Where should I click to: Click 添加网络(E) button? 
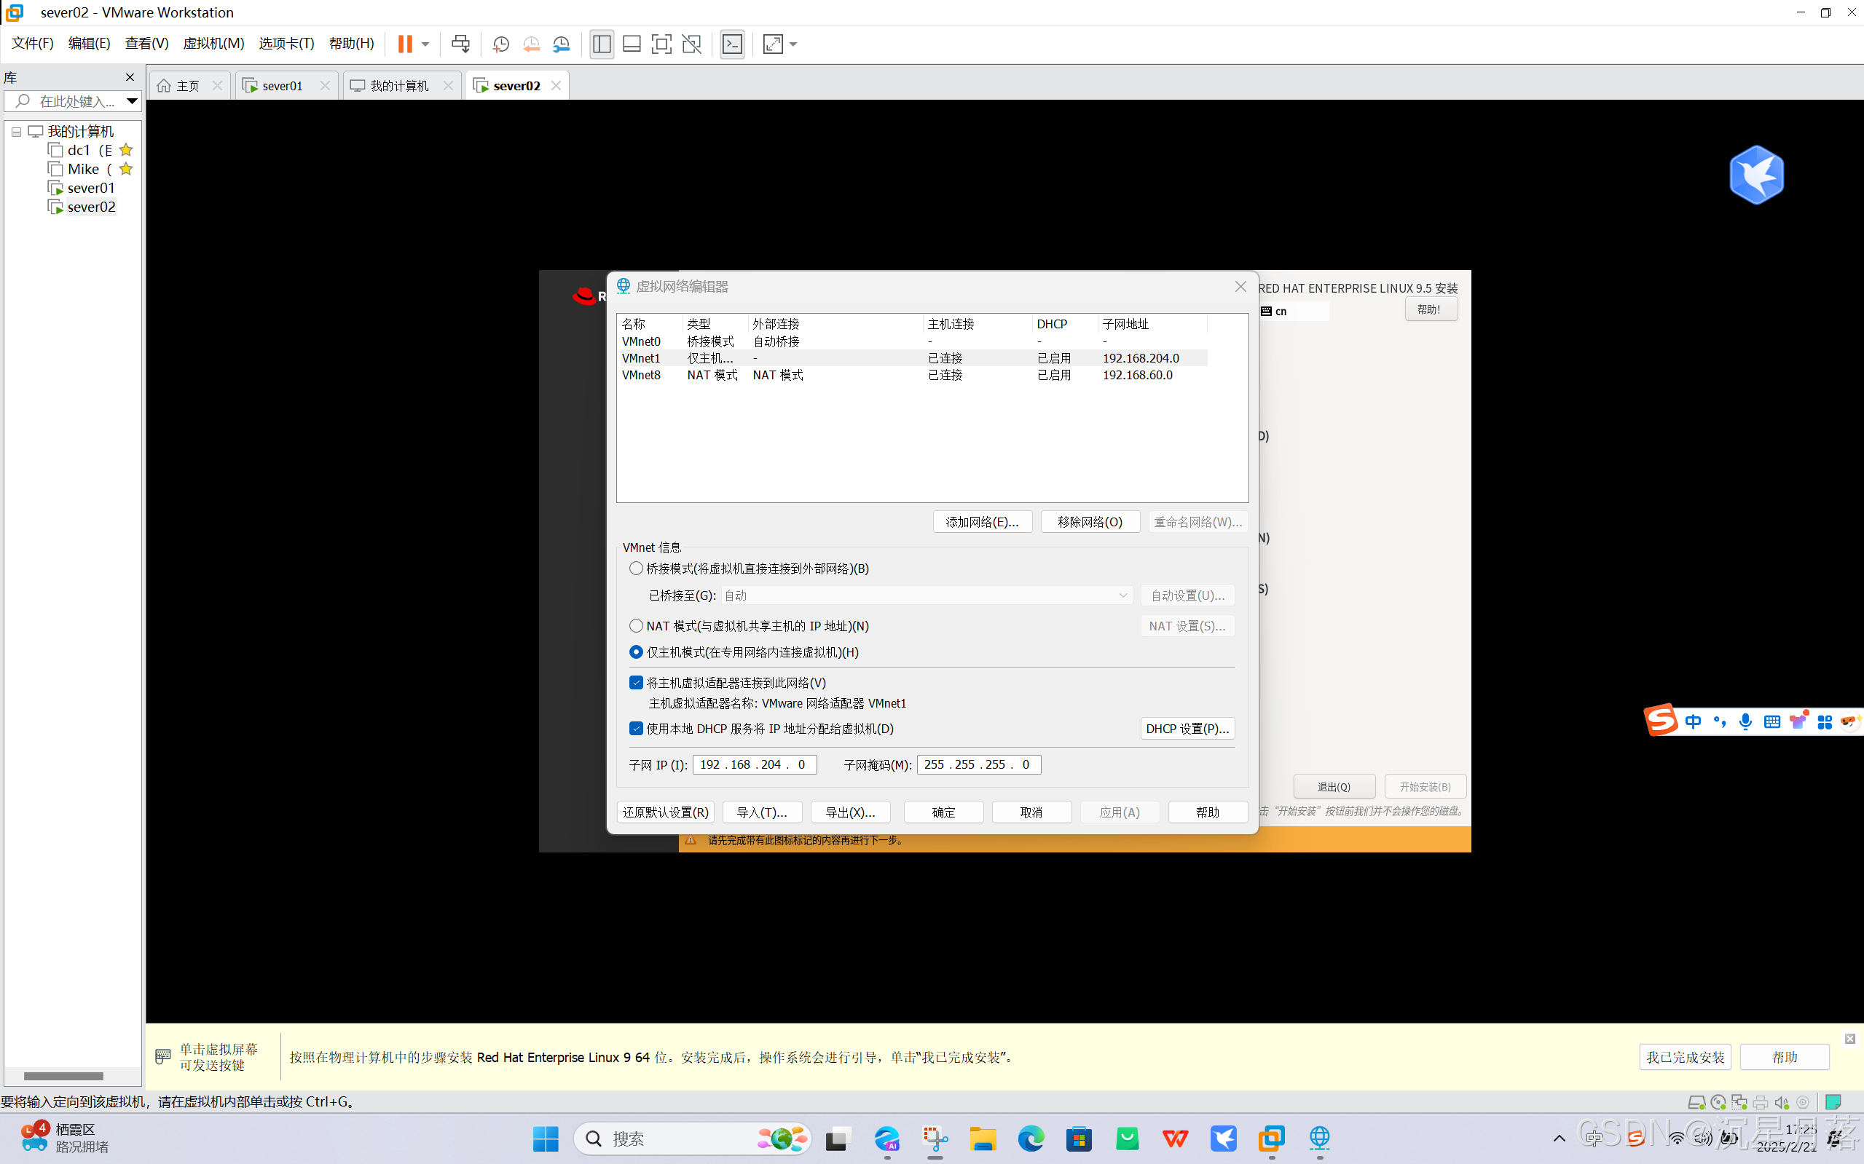(x=982, y=522)
